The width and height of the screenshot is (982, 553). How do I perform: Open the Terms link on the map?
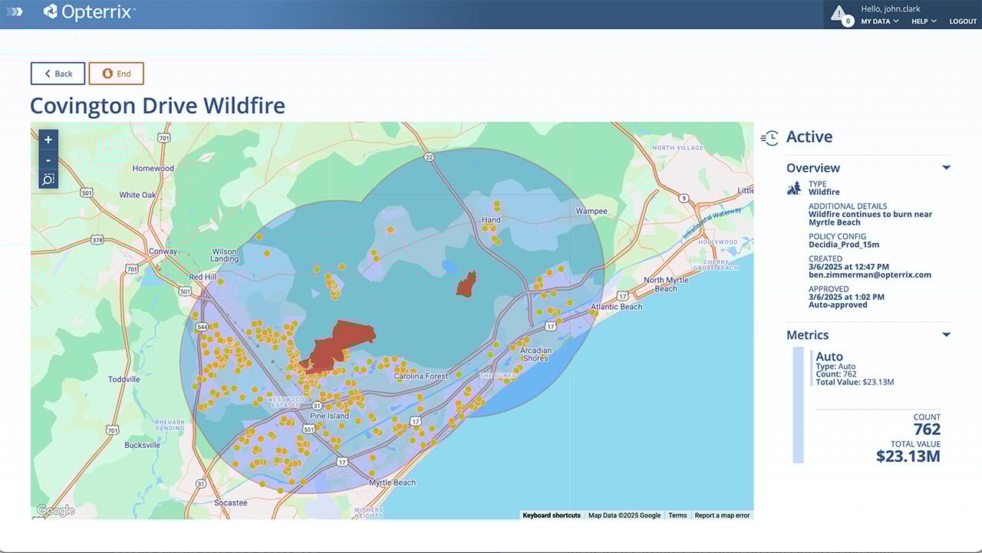tap(677, 515)
